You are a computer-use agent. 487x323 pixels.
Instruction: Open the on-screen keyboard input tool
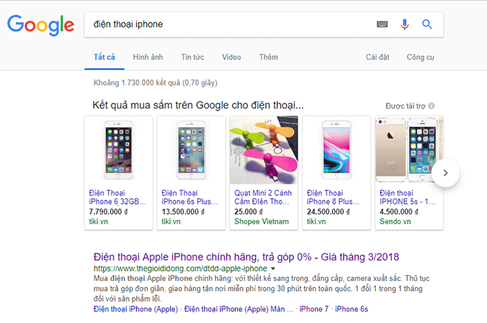[x=382, y=25]
